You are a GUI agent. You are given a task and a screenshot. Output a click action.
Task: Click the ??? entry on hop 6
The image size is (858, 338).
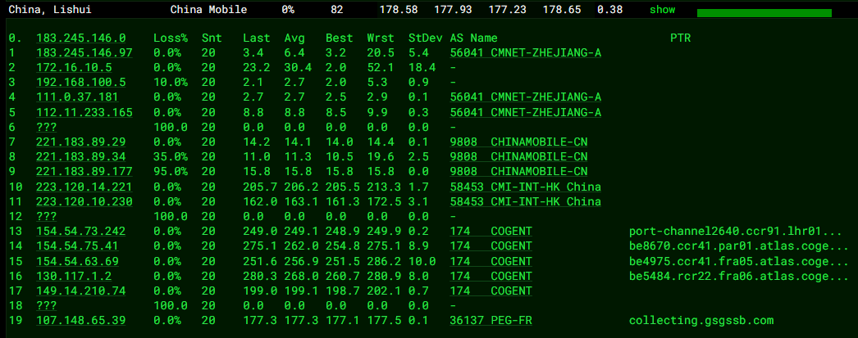coord(46,127)
